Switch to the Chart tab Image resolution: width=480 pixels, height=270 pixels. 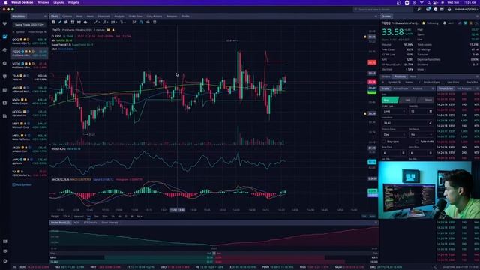55,16
